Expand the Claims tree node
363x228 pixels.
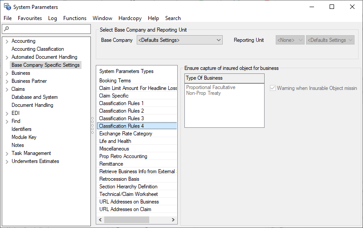coord(7,90)
